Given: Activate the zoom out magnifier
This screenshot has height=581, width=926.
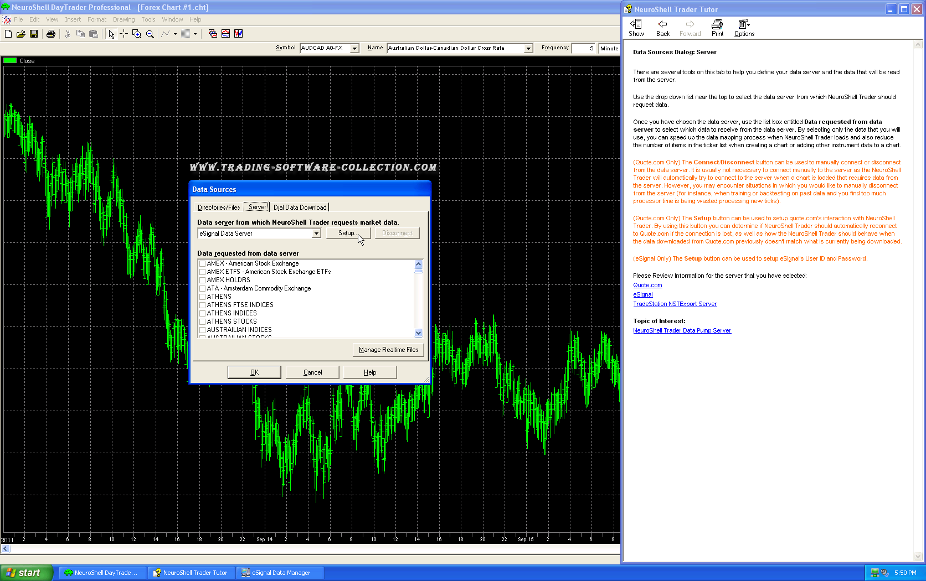Looking at the screenshot, I should (x=150, y=34).
